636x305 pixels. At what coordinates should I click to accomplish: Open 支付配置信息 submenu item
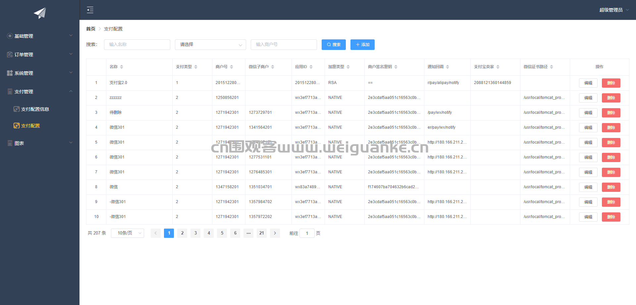(35, 109)
